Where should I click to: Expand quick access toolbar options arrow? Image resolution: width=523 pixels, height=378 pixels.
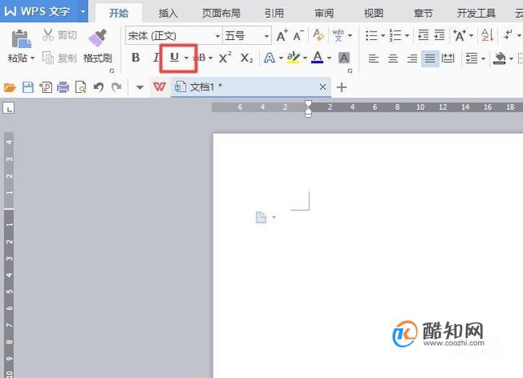point(140,88)
